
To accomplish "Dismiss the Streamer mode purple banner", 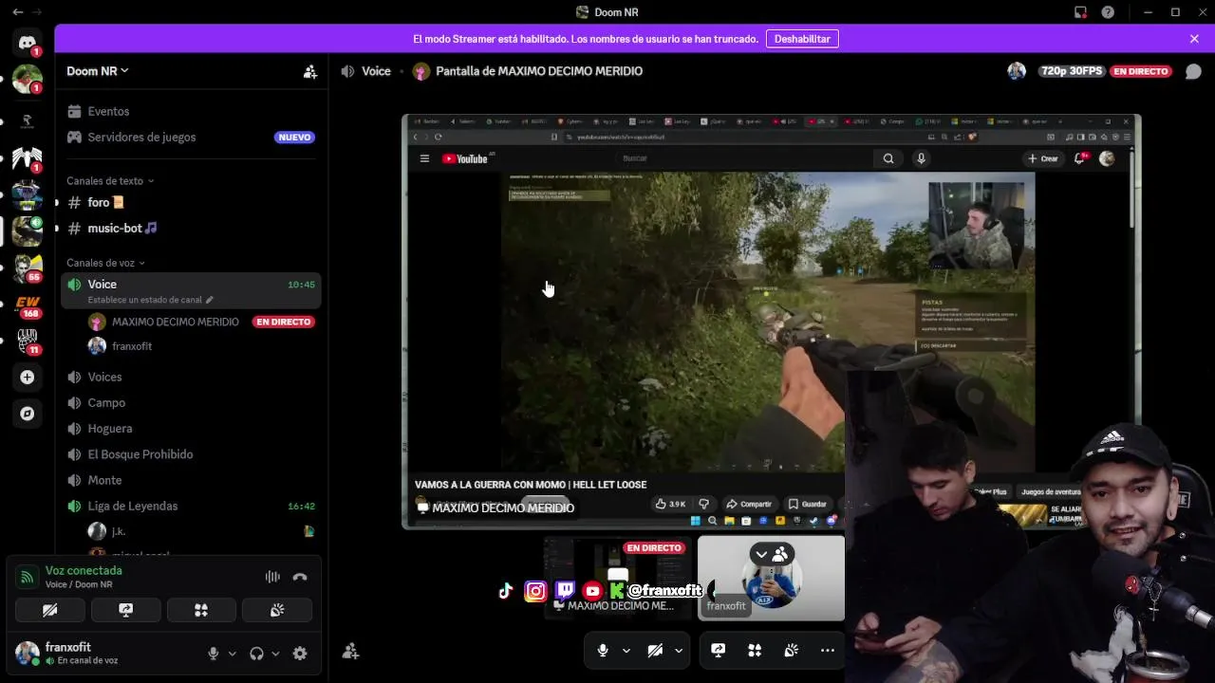I will [x=1194, y=39].
